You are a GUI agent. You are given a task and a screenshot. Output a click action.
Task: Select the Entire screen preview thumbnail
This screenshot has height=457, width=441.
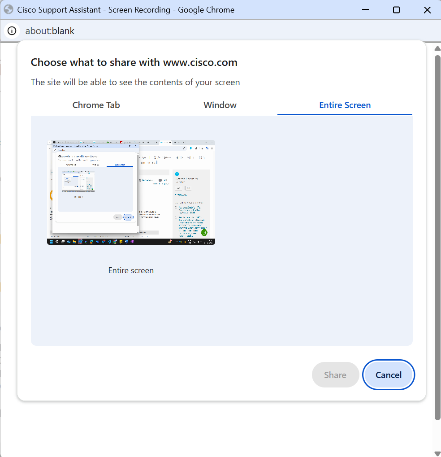[131, 192]
